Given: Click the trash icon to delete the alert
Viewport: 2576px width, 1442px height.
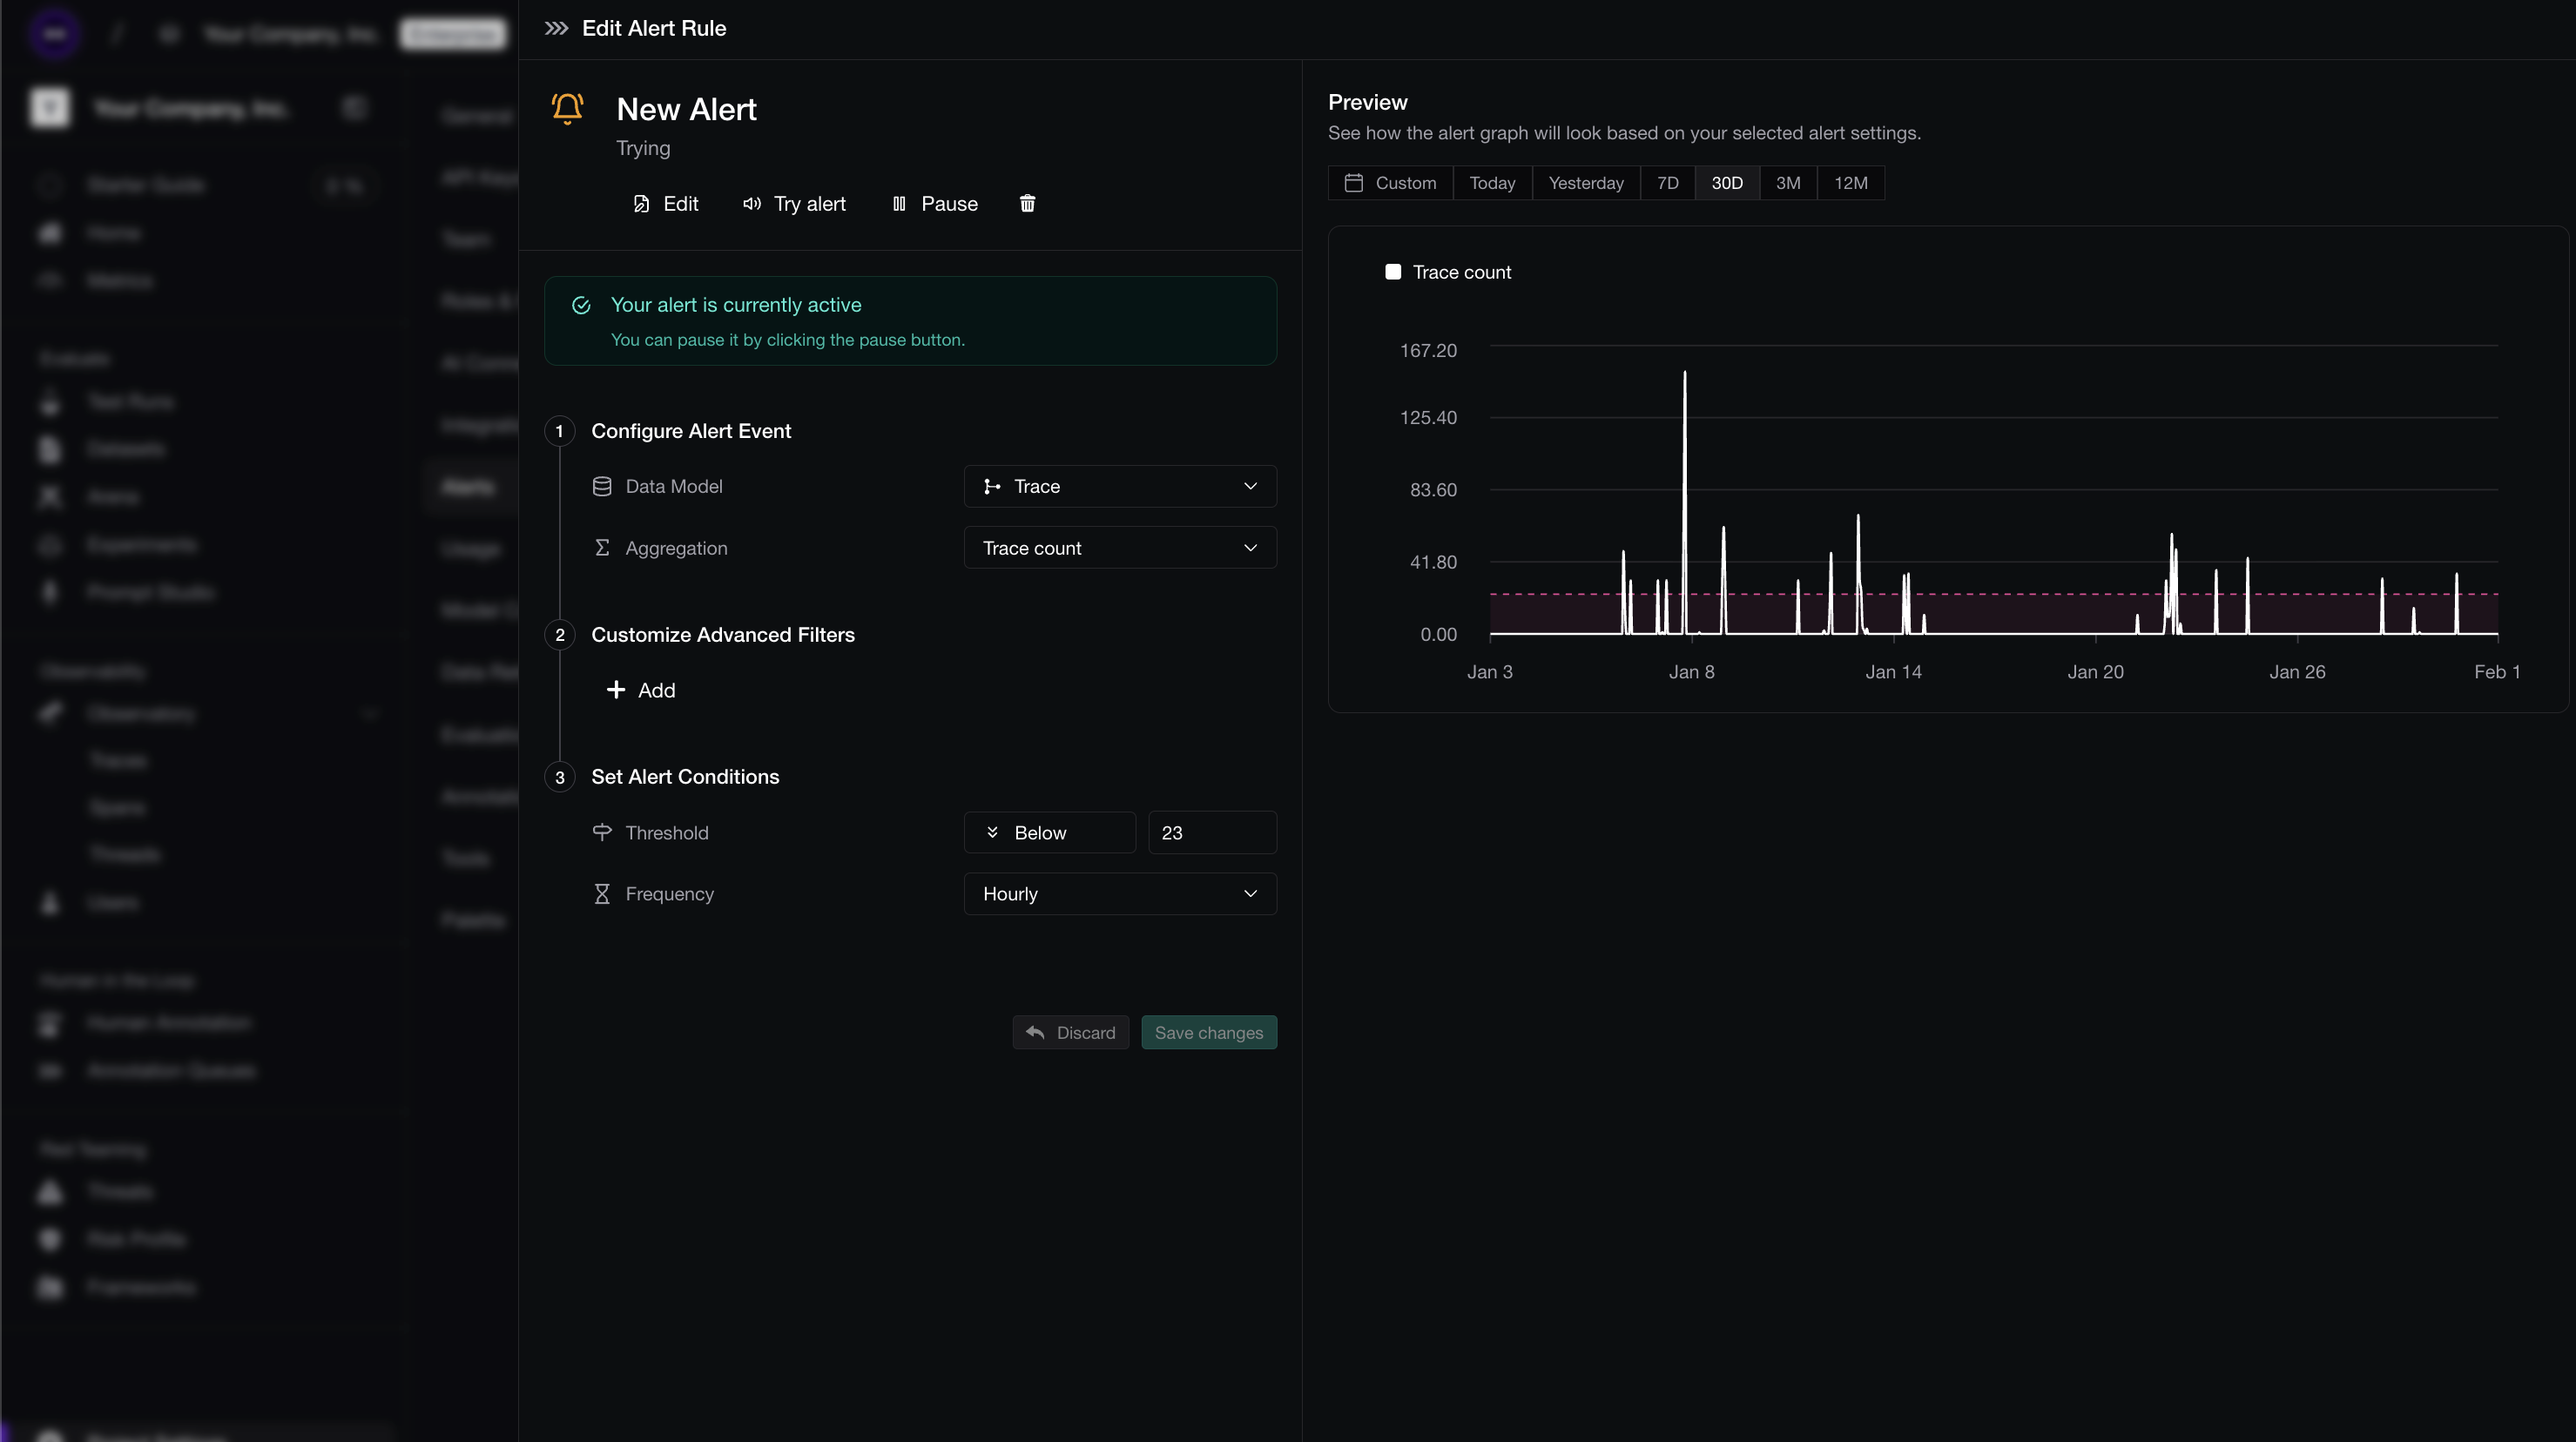Looking at the screenshot, I should 1026,203.
